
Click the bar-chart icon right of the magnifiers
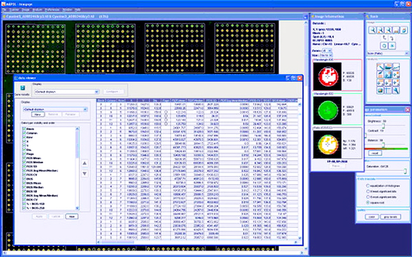click(x=396, y=31)
